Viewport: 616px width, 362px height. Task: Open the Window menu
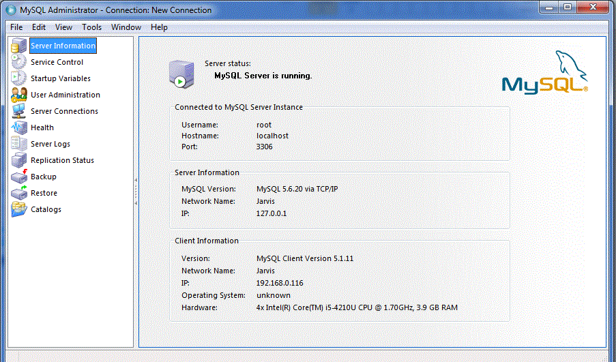[x=126, y=27]
